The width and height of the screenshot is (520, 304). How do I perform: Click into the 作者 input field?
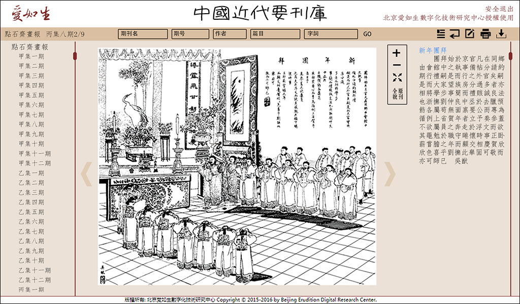(x=230, y=34)
